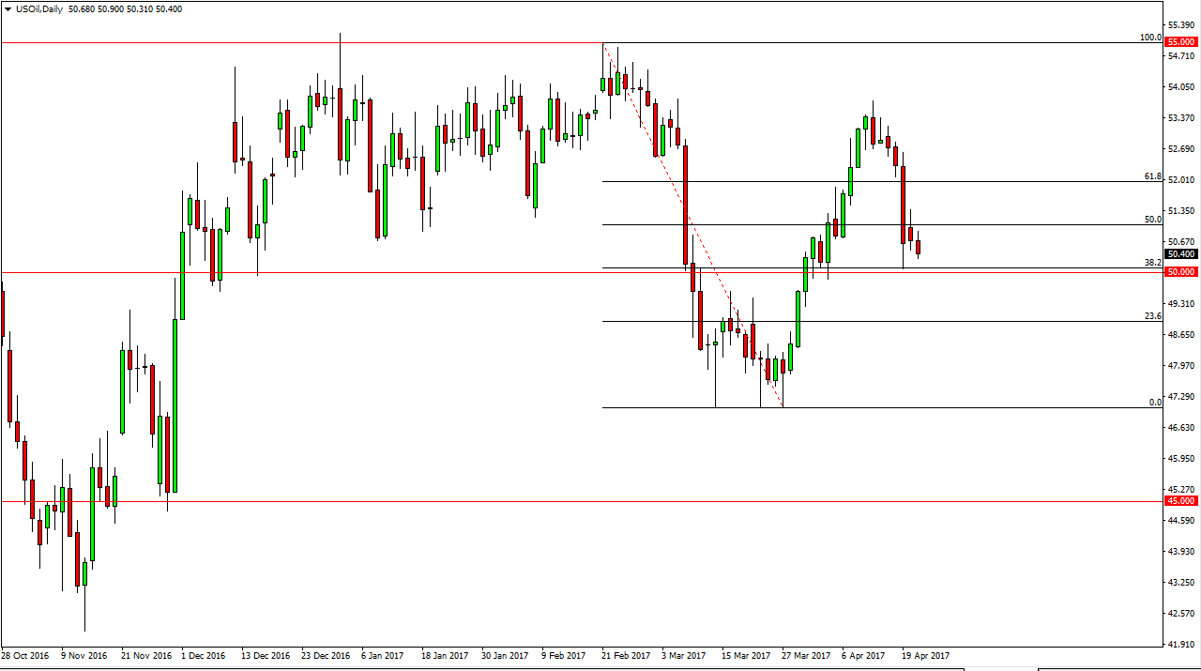The height and width of the screenshot is (671, 1201).
Task: Select the Fibonacci 100.0 level label
Action: point(1149,38)
